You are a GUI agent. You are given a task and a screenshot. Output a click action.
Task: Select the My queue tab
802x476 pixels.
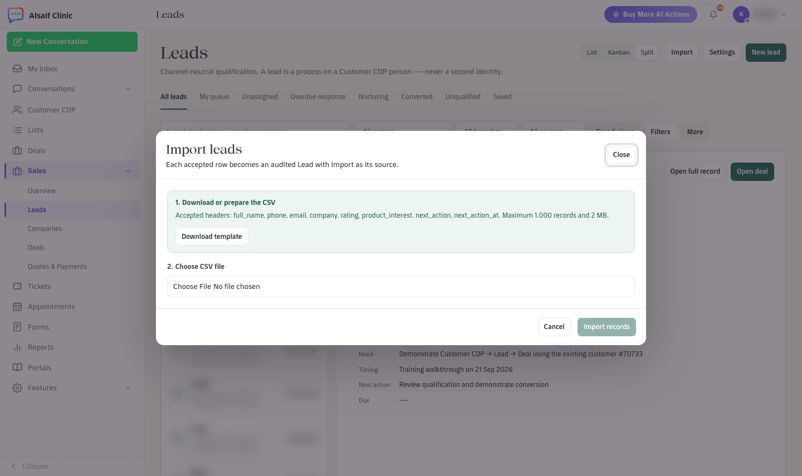[214, 97]
